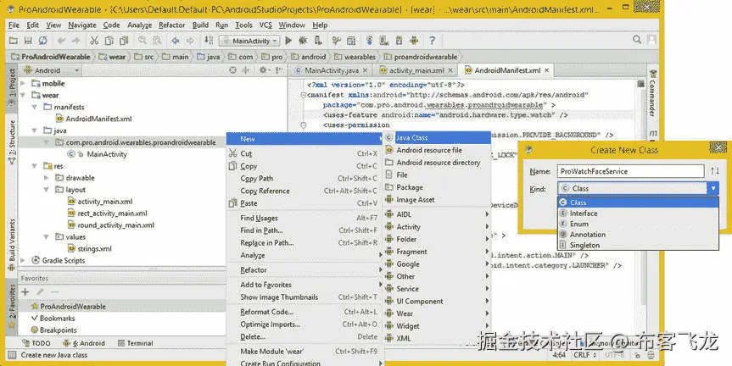Click the Add to favorites plus icon
The image size is (732, 366).
pyautogui.click(x=25, y=291)
